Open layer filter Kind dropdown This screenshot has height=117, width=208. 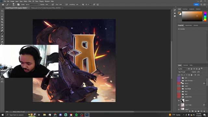tap(182, 69)
